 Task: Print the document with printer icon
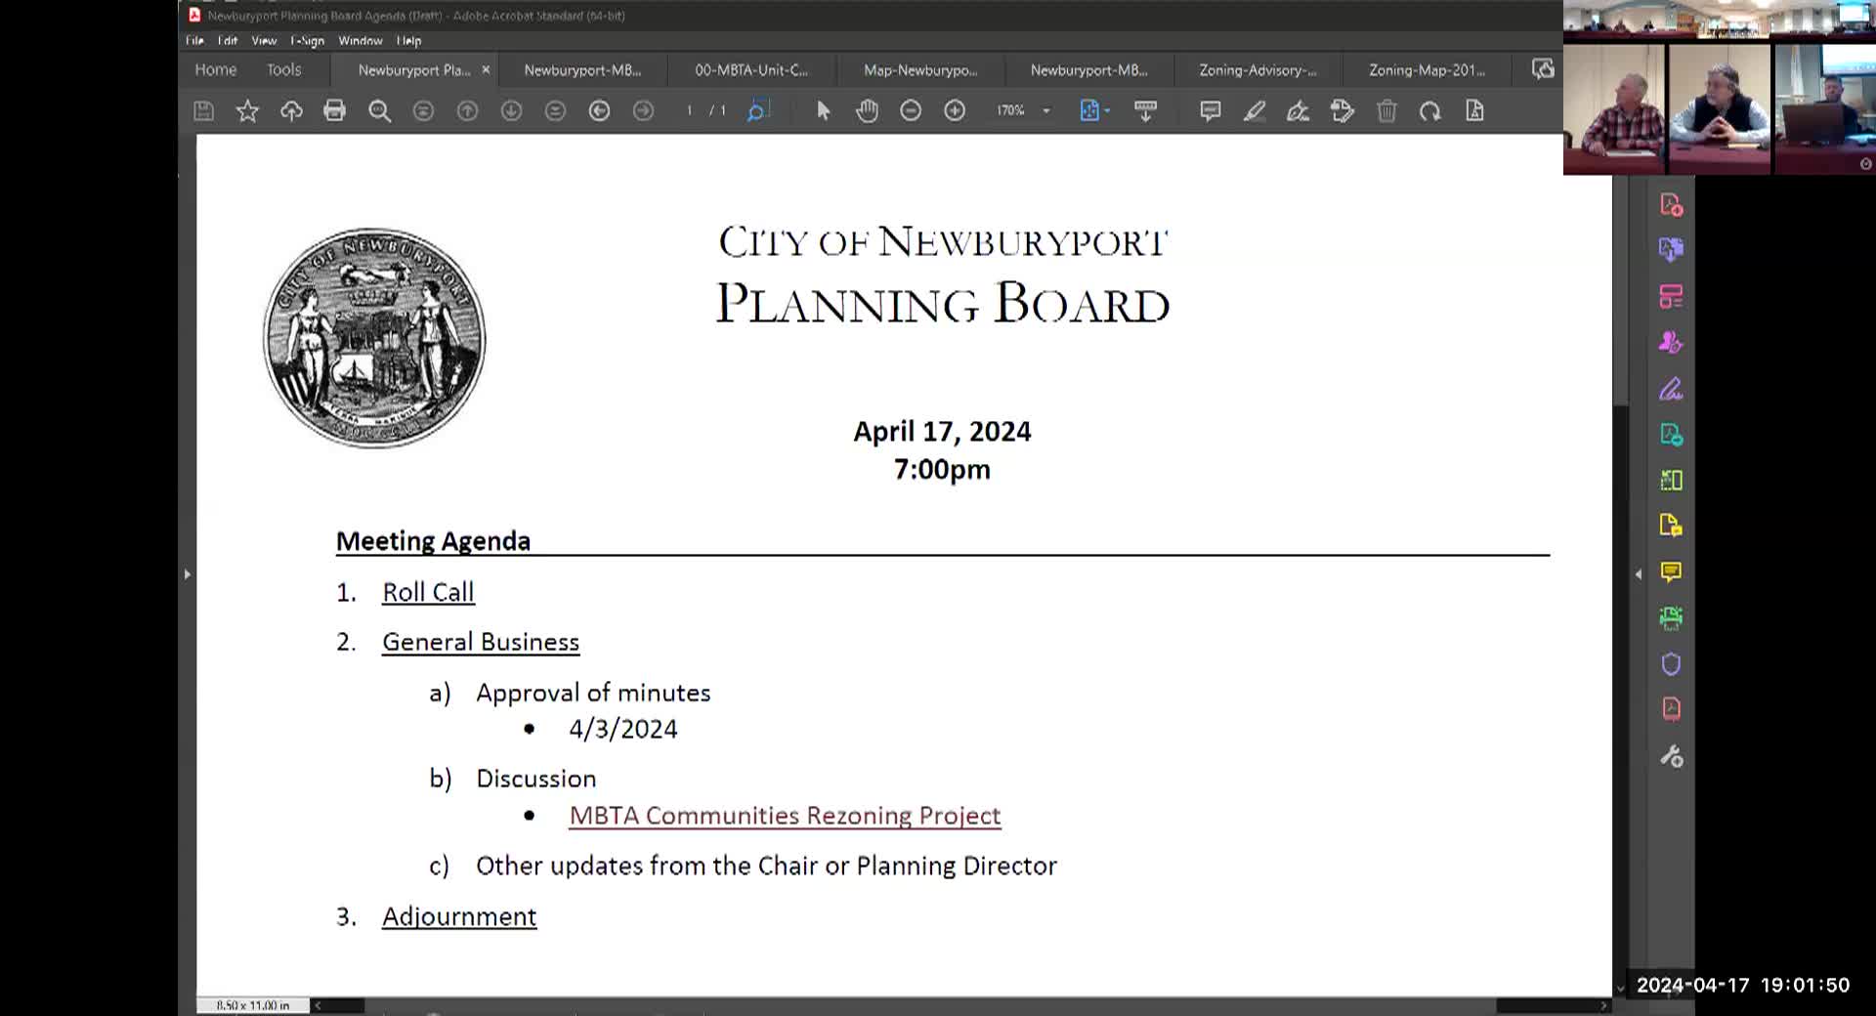pyautogui.click(x=334, y=111)
